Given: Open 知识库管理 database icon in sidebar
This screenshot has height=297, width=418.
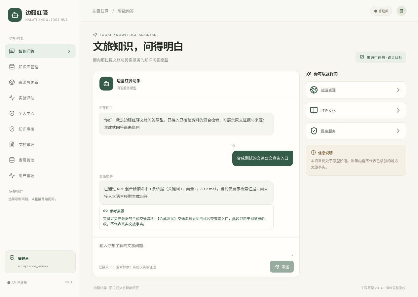Looking at the screenshot, I should pyautogui.click(x=12, y=67).
